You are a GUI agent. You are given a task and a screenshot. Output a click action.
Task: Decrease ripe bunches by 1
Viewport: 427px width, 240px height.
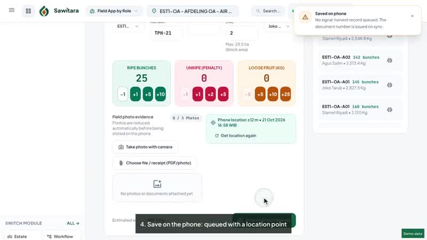pyautogui.click(x=123, y=94)
